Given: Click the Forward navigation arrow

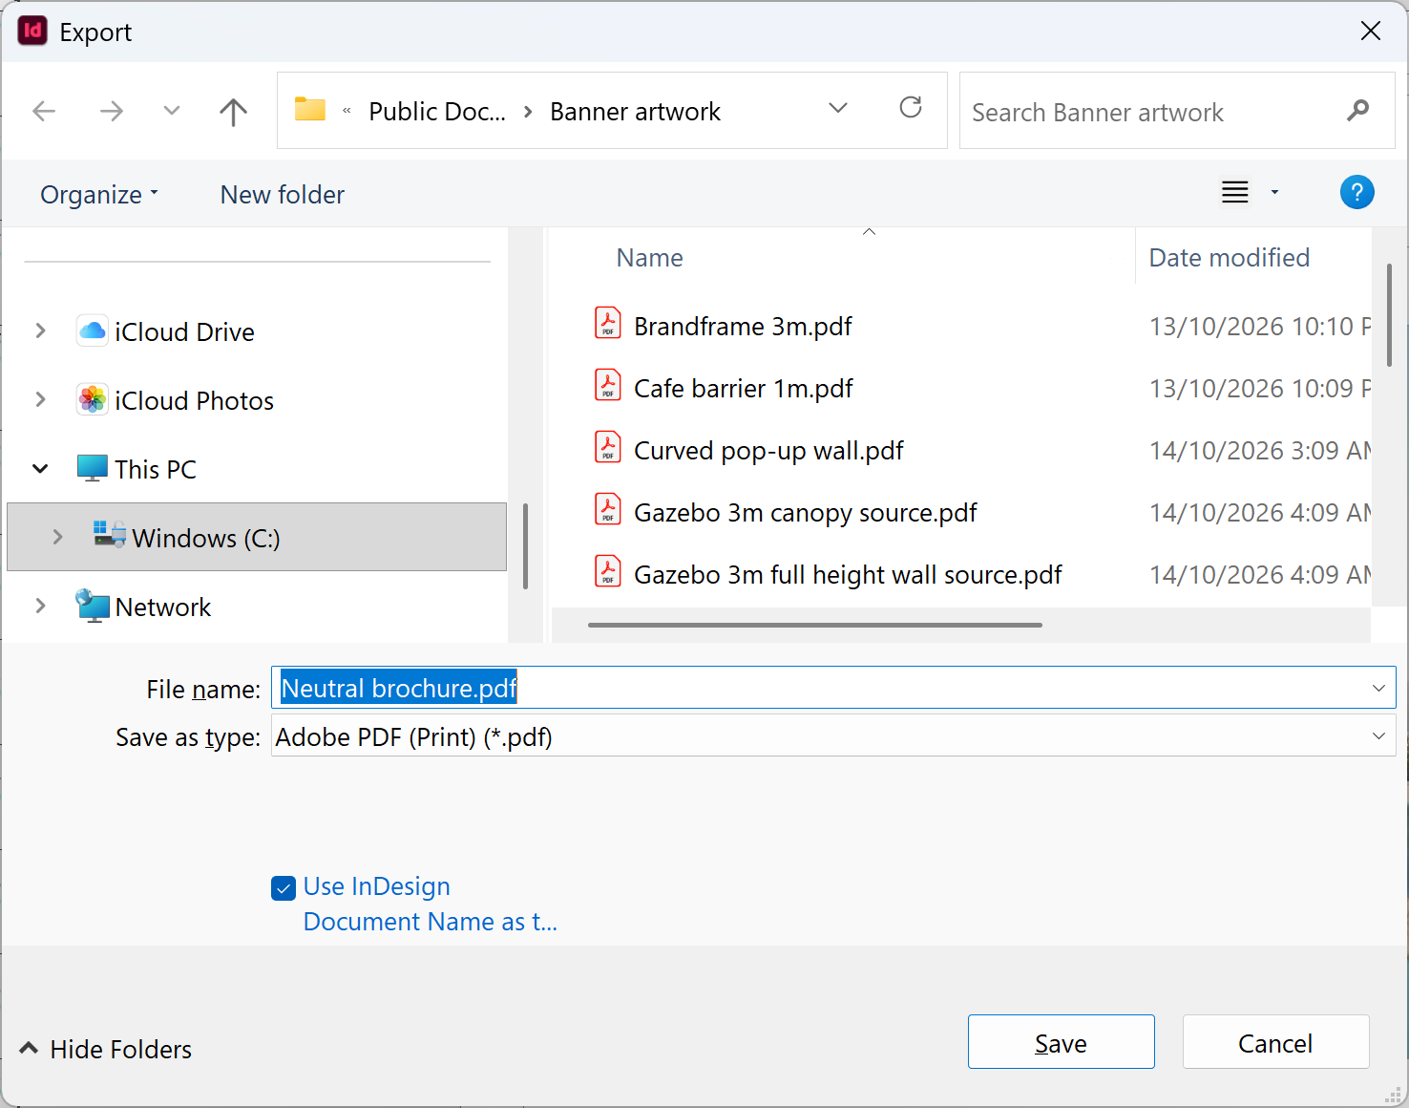Looking at the screenshot, I should tap(112, 112).
